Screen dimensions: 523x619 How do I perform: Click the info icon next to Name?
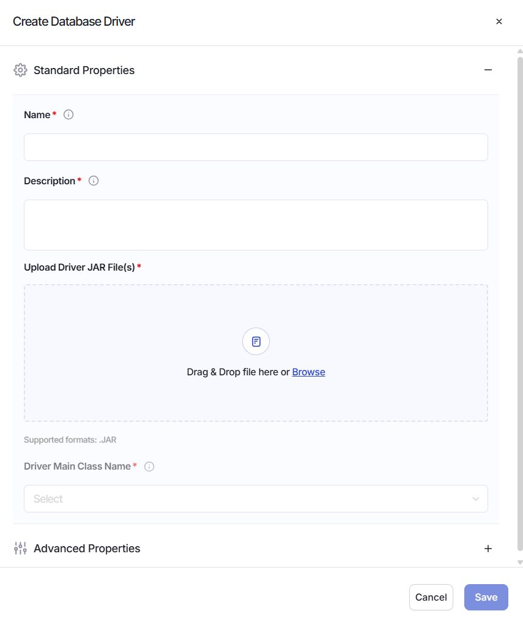(x=69, y=114)
